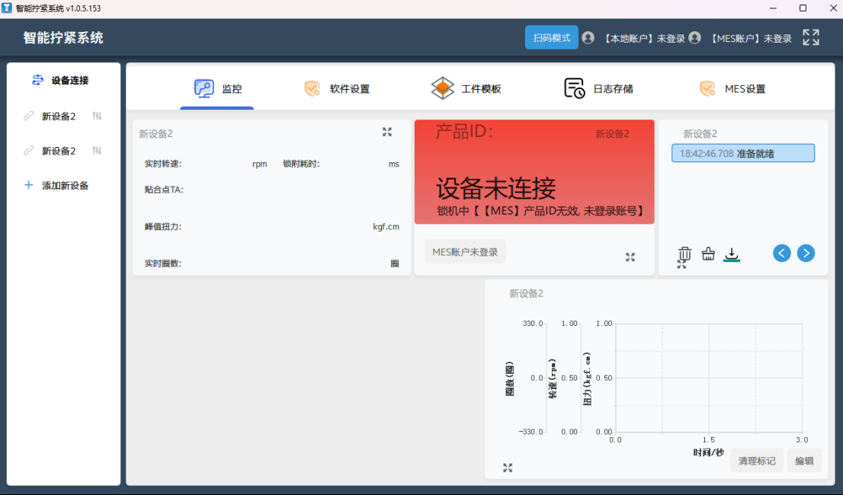The width and height of the screenshot is (843, 495).
Task: Open the 工件模板 tab
Action: coord(466,88)
